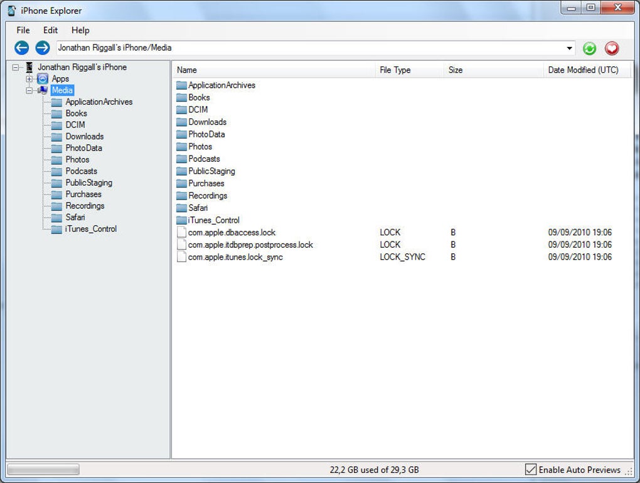The width and height of the screenshot is (640, 483).
Task: Click the red heart icon
Action: coord(611,48)
